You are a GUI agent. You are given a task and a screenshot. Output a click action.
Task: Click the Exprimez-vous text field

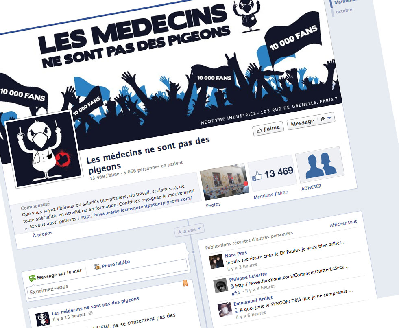107,284
